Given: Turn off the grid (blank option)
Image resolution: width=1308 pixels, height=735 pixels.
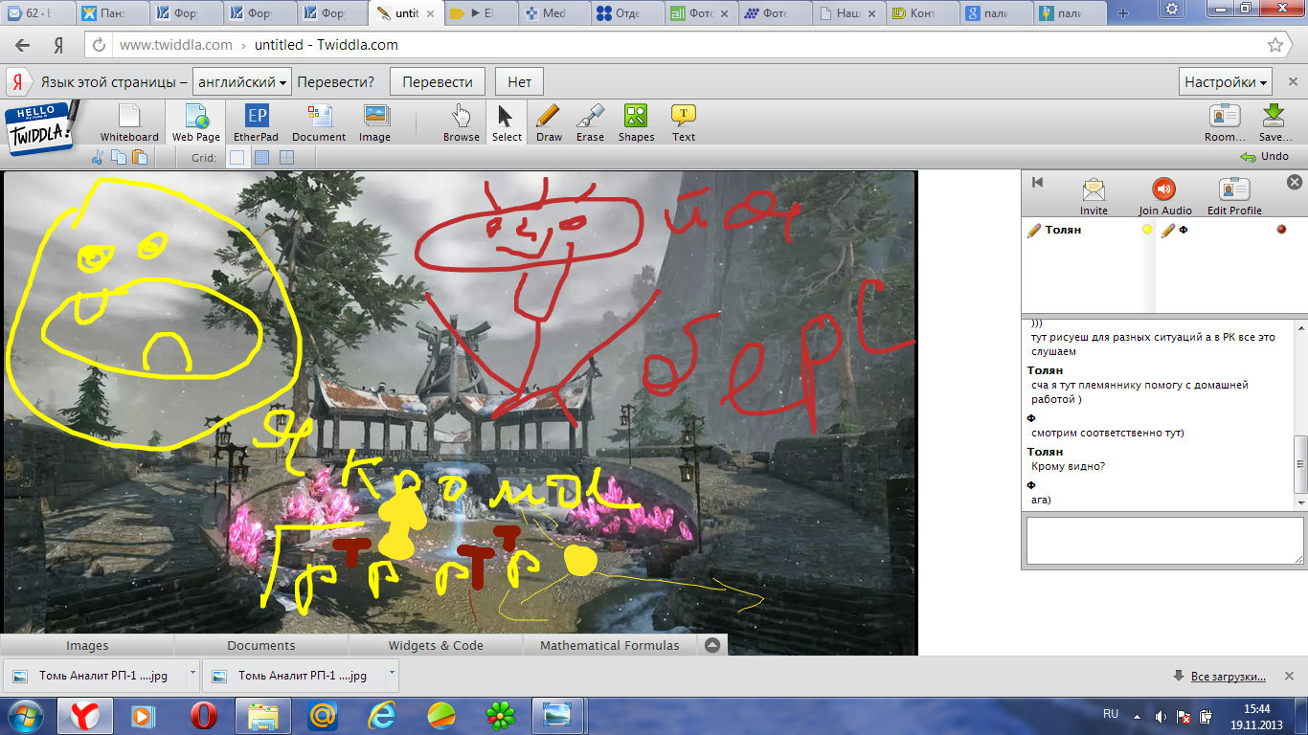Looking at the screenshot, I should [x=237, y=158].
